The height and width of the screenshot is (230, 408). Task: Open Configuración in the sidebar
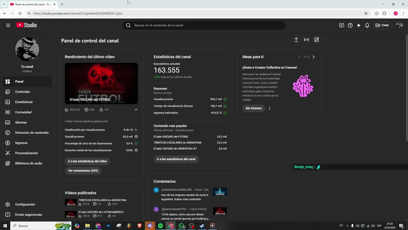(x=27, y=204)
